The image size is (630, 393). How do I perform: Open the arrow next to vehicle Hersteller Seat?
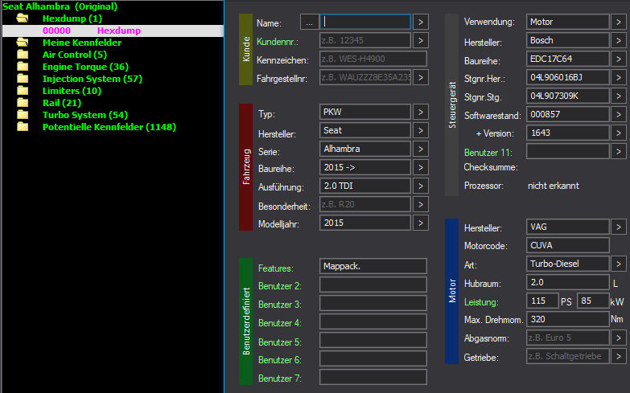tap(421, 130)
